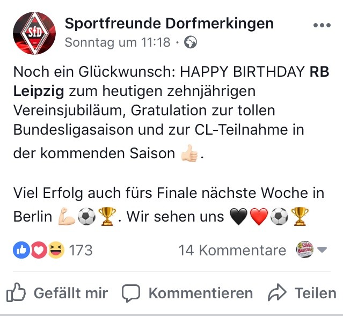Click the Kommentieren button
343x316 pixels.
pyautogui.click(x=187, y=293)
